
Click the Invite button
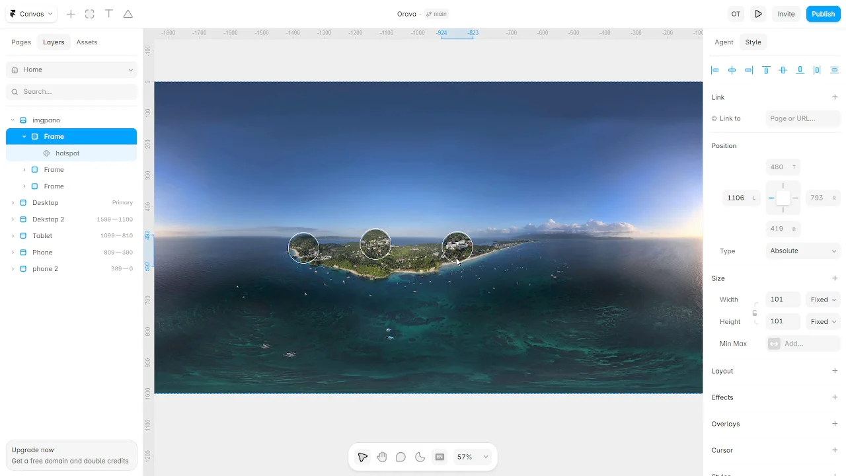click(786, 14)
